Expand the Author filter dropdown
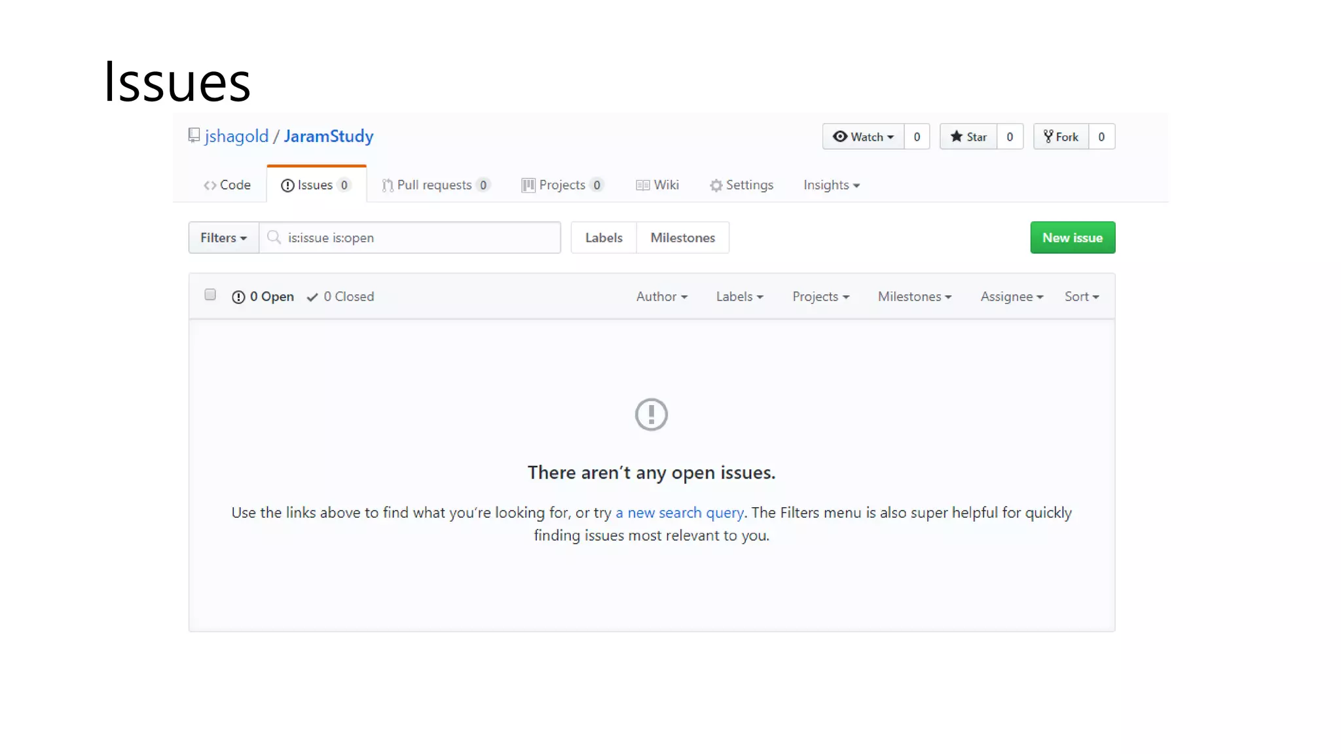Screen dimensions: 1341x754 (661, 296)
